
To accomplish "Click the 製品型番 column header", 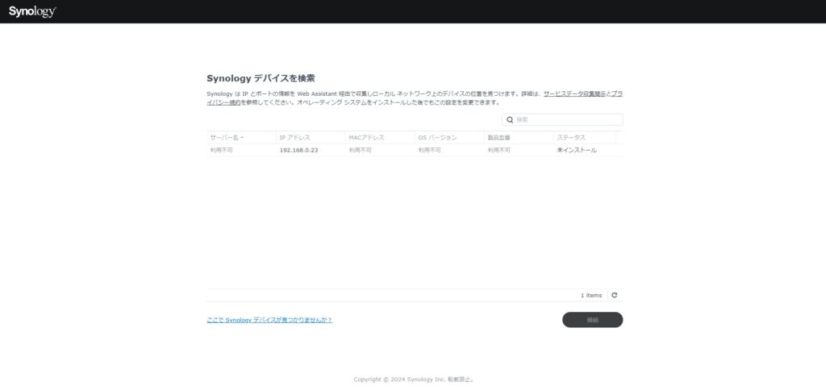I will coord(519,137).
